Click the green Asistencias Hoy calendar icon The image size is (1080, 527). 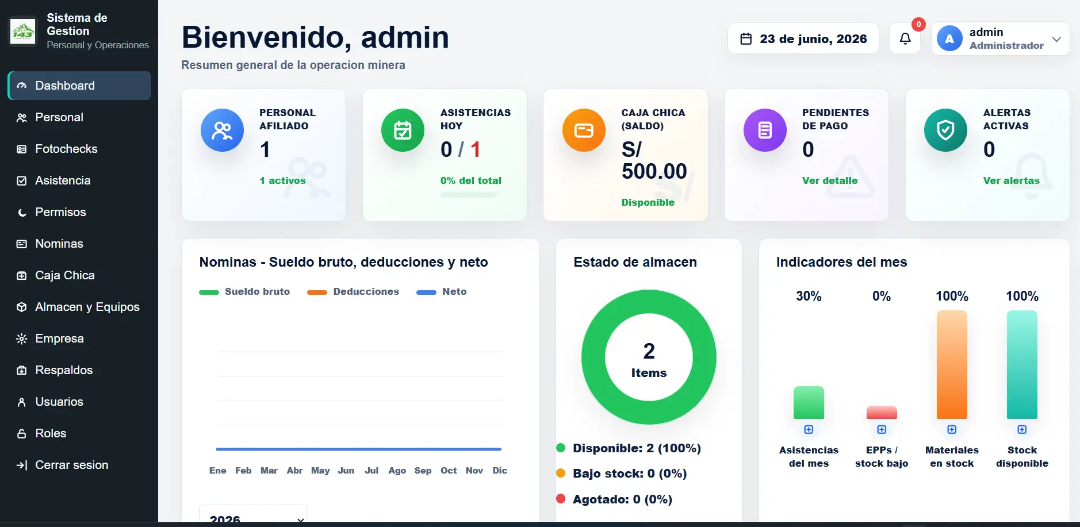pos(403,130)
